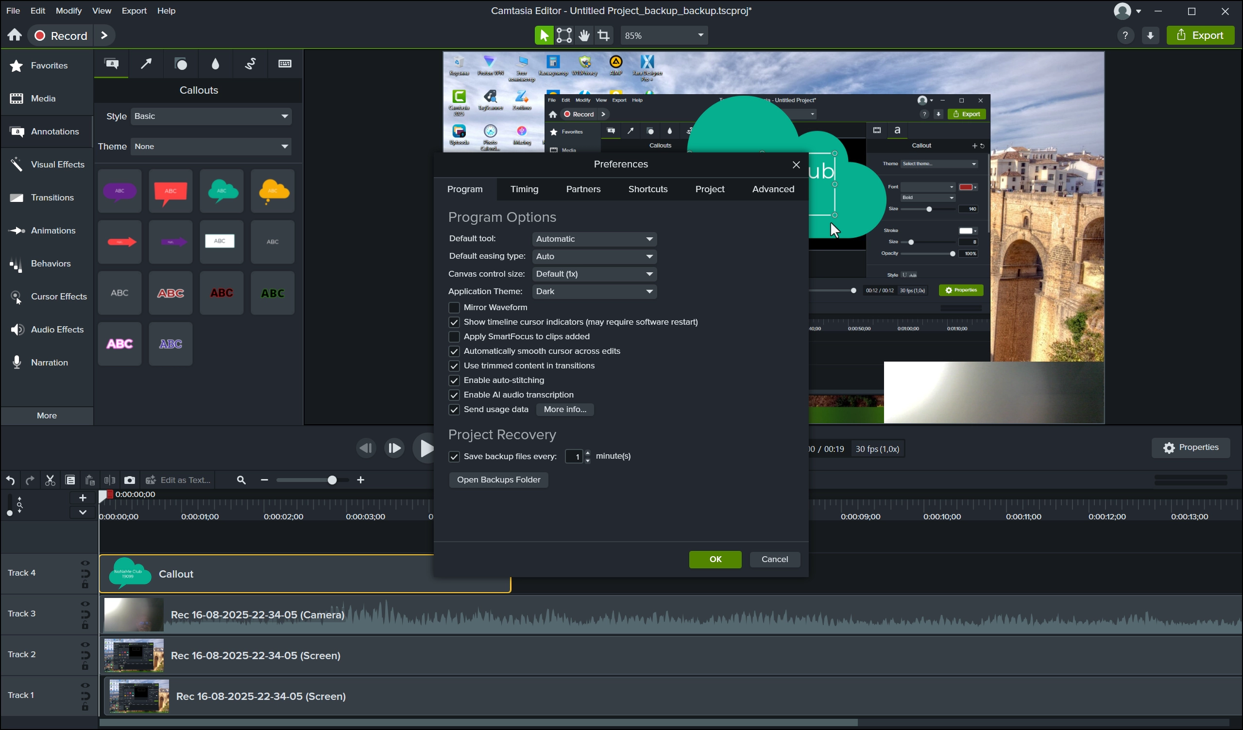Viewport: 1243px width, 730px height.
Task: Redo the last timeline action
Action: (x=30, y=480)
